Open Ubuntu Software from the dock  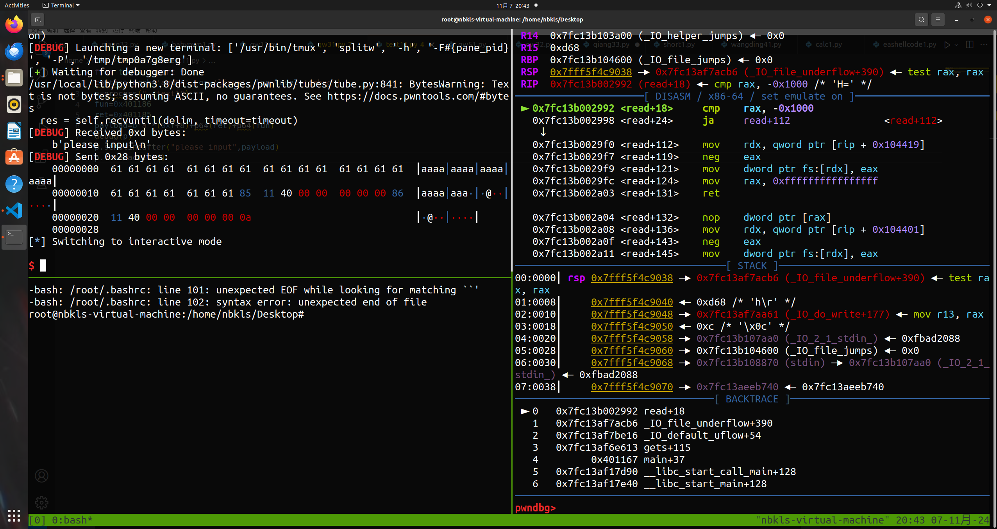click(14, 157)
